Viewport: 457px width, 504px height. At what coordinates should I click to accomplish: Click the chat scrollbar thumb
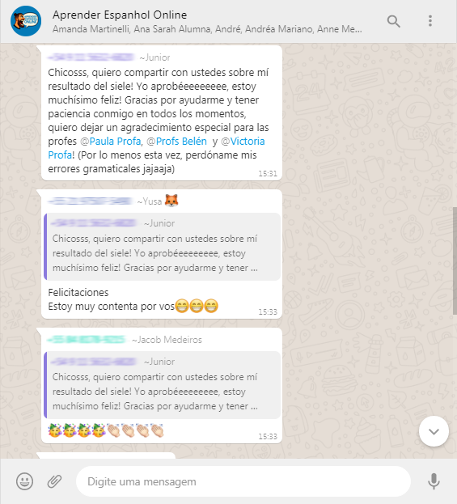455,260
